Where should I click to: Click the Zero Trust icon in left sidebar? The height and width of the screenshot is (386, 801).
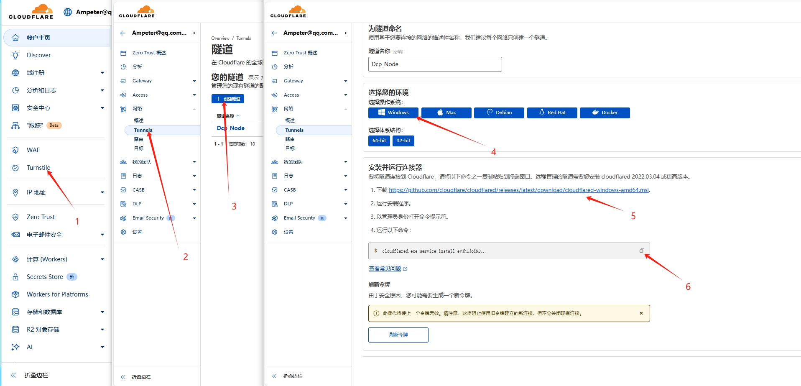(x=15, y=217)
